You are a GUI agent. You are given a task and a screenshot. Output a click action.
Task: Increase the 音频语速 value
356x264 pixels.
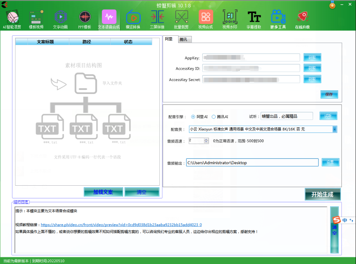[x=206, y=139]
